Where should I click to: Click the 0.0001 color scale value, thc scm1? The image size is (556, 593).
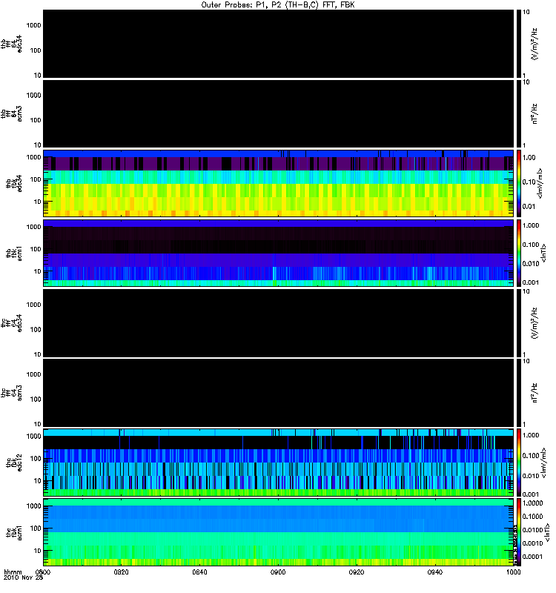[532, 557]
